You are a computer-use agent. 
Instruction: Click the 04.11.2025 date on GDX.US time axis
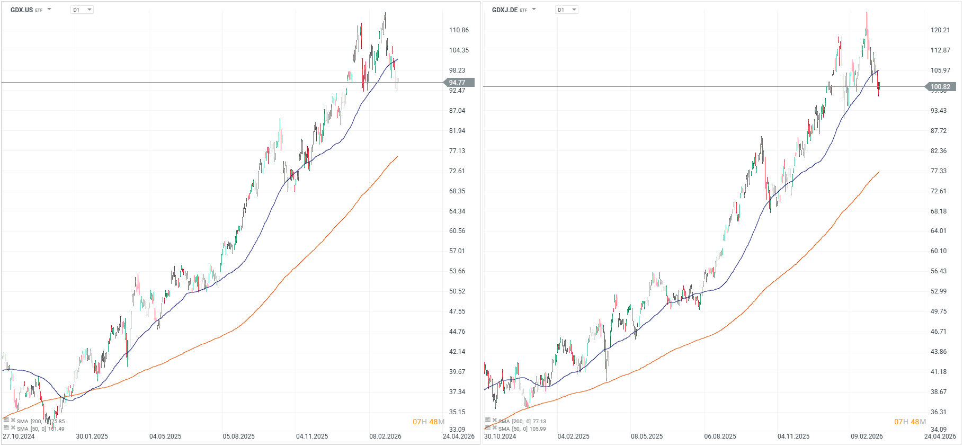pyautogui.click(x=312, y=436)
